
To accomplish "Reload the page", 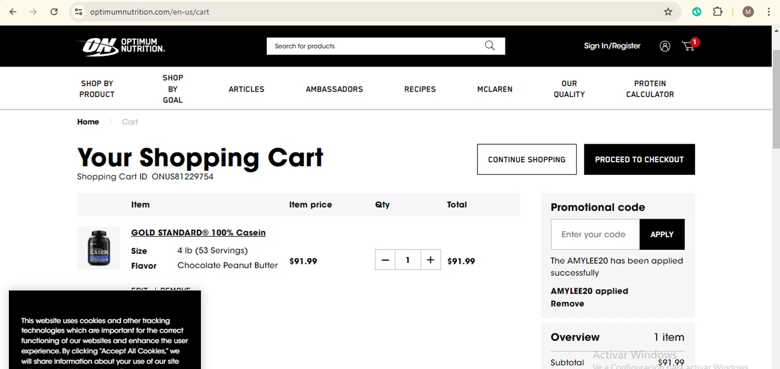I will 54,12.
